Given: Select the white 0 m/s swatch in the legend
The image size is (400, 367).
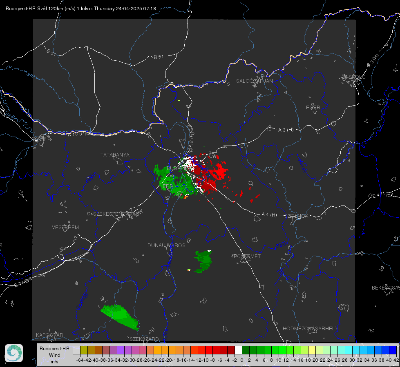Looking at the screenshot, I should point(238,350).
